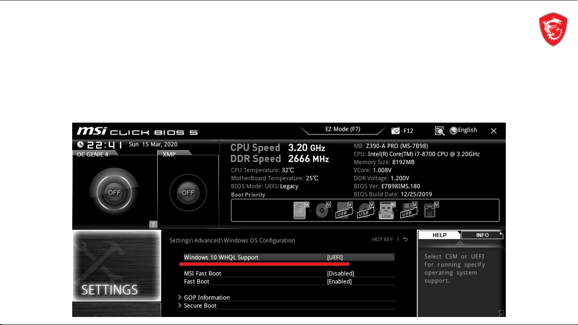Change the MSI Fast Boot Disabled value
The image size is (578, 325).
(x=341, y=273)
